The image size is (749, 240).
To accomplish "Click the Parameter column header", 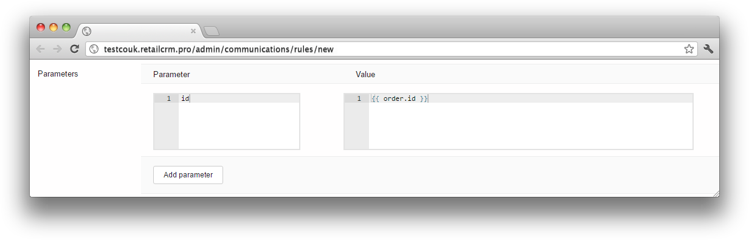I will (x=171, y=75).
